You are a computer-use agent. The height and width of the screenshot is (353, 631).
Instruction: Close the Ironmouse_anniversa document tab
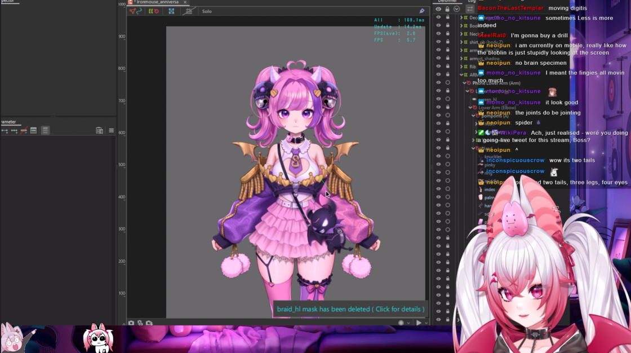click(x=185, y=2)
